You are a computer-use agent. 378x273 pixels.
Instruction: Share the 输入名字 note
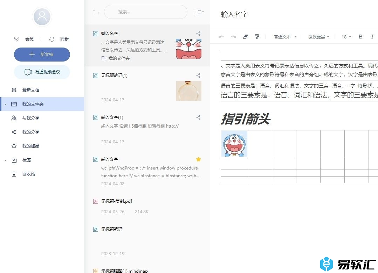coord(198,34)
